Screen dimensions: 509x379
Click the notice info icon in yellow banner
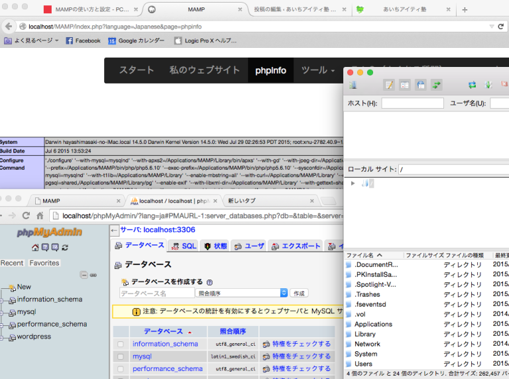[x=137, y=312]
